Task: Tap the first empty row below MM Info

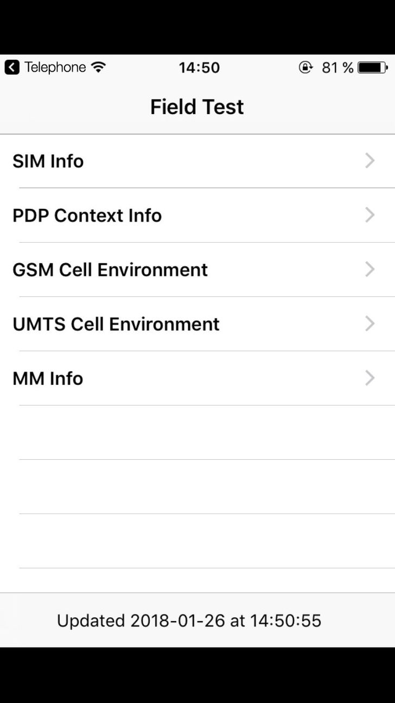Action: pos(197,433)
